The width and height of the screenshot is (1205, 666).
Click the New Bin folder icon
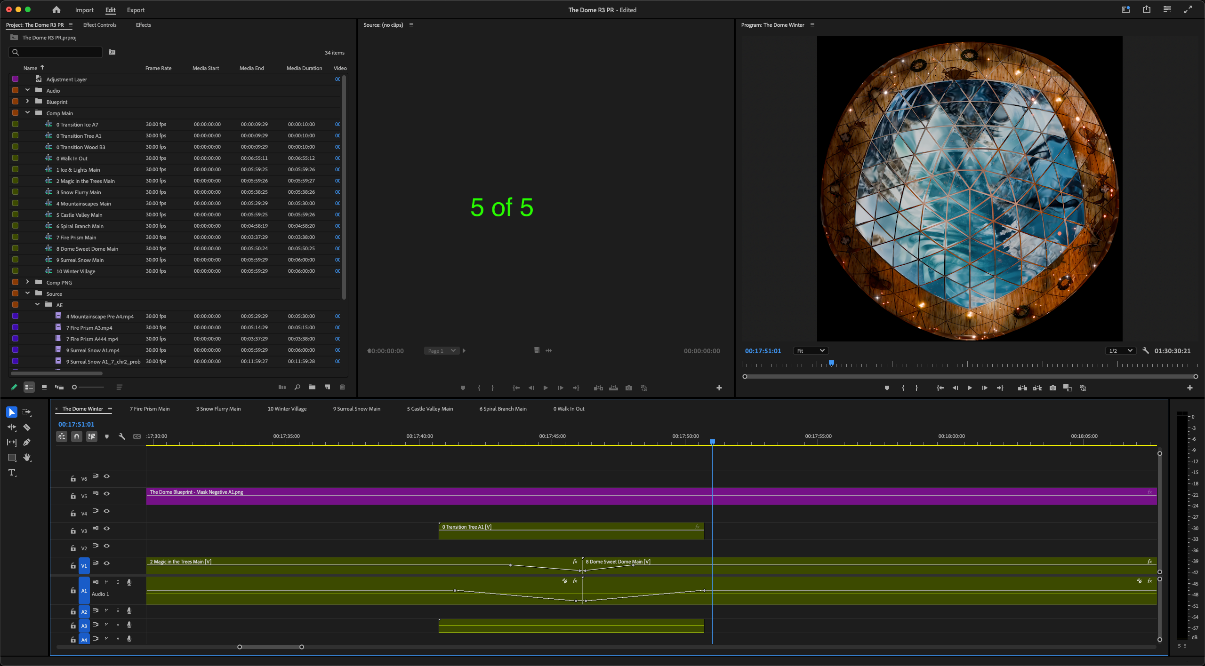coord(312,387)
